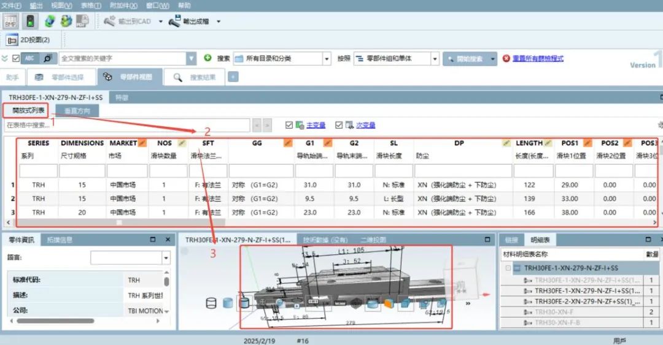This screenshot has height=345, width=663.
Task: Click the pencil icon on POS2 column
Action: (627, 143)
